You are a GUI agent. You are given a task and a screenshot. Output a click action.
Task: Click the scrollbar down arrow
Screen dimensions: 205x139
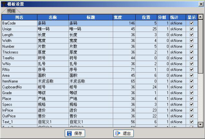pos(201,124)
